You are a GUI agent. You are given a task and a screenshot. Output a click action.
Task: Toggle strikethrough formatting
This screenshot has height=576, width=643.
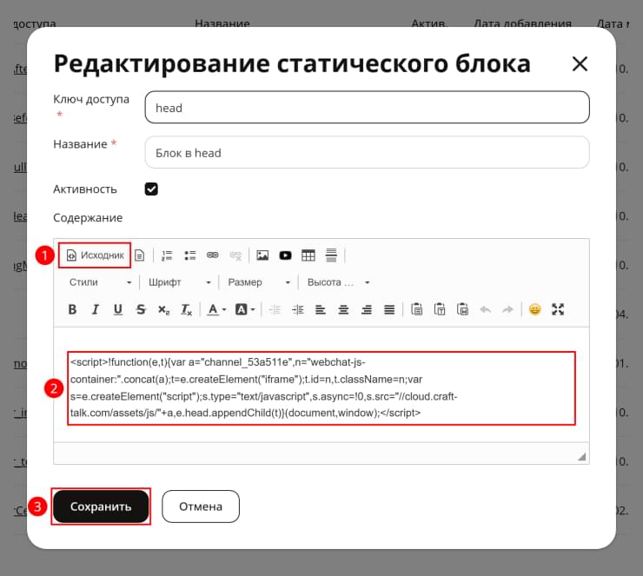coord(141,309)
